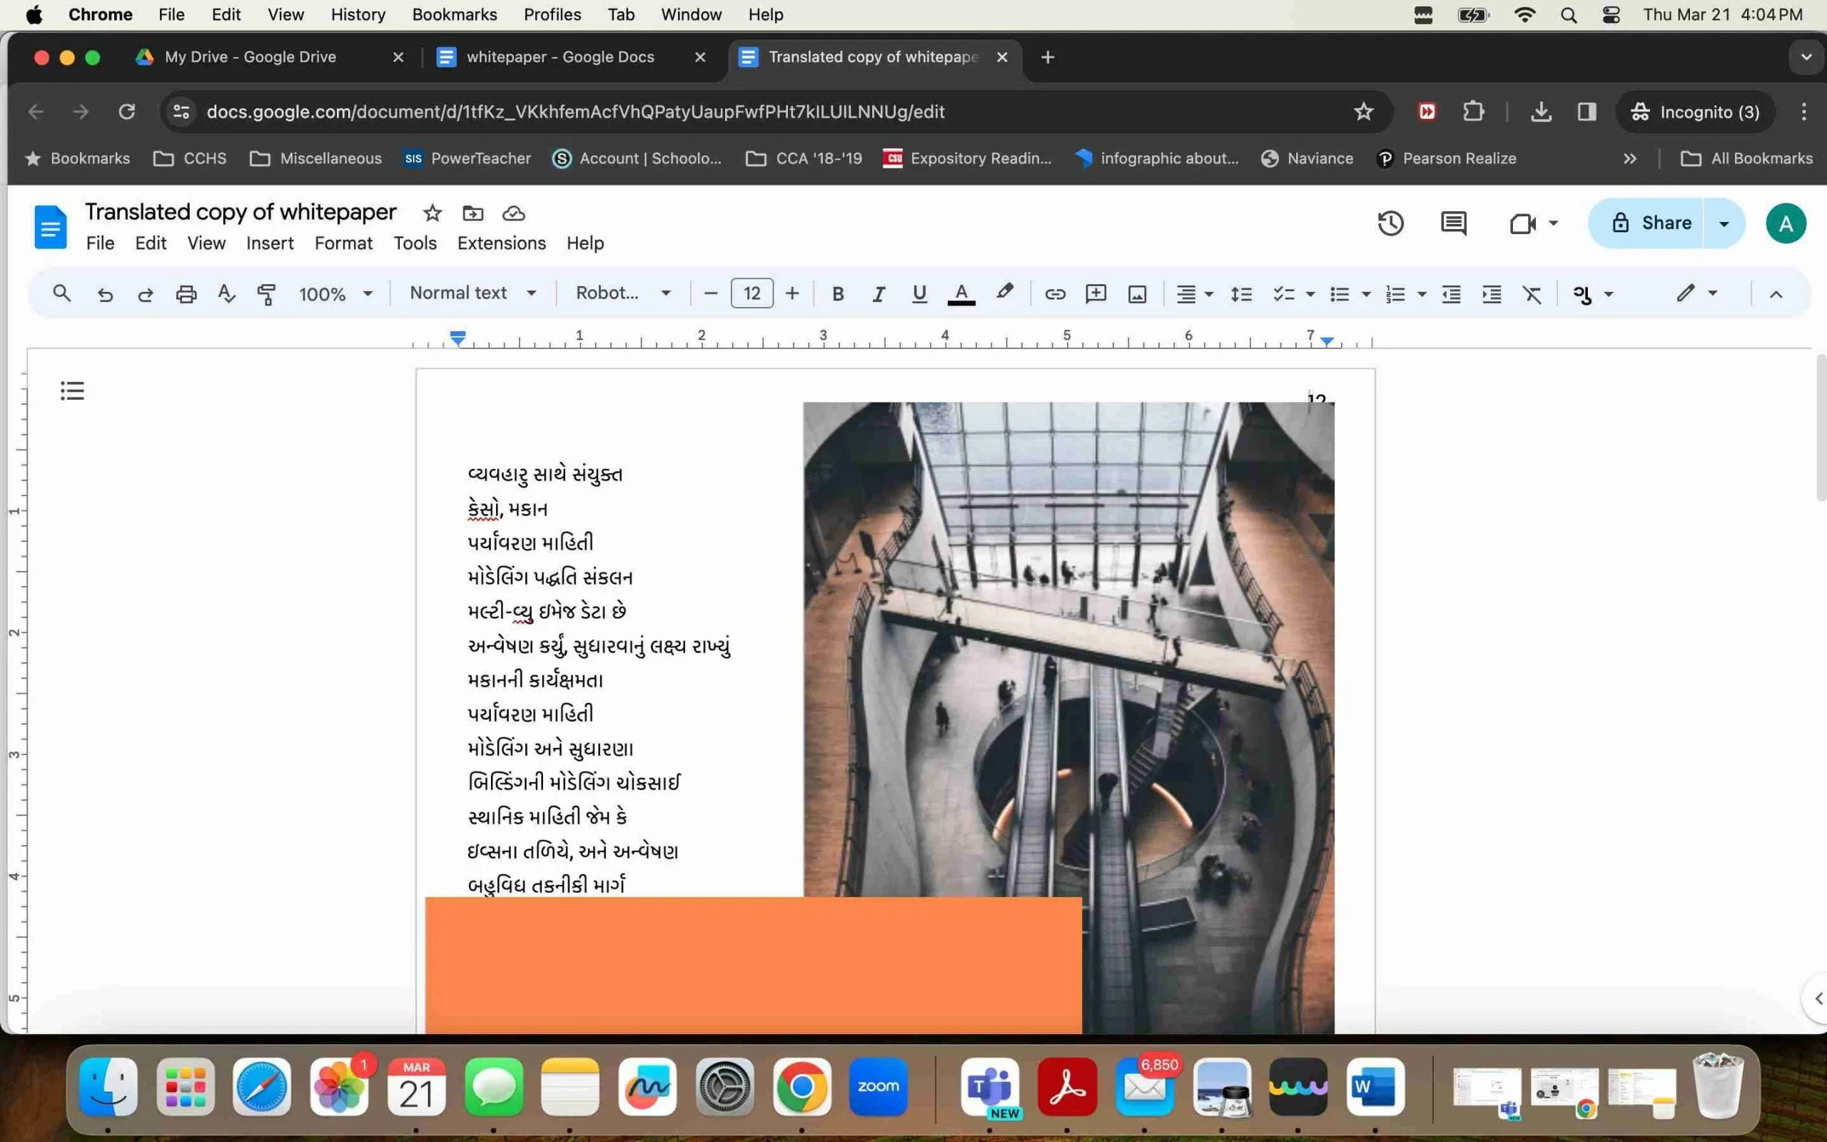Screen dimensions: 1827x1142
Task: Clear text formatting
Action: point(1532,294)
